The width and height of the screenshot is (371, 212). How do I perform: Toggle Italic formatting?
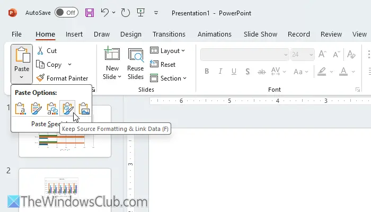pos(220,71)
